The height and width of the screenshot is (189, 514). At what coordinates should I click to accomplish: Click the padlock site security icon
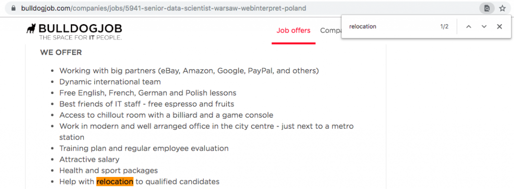[14, 8]
